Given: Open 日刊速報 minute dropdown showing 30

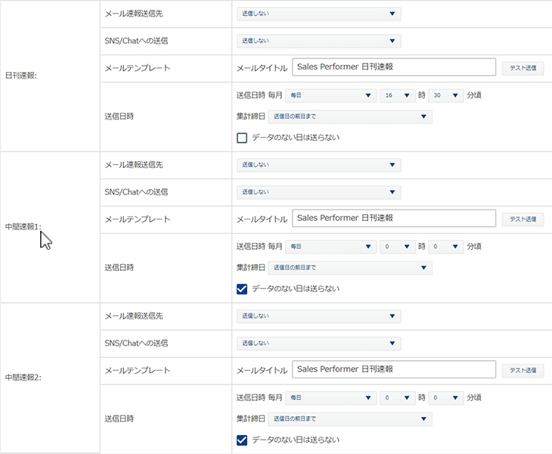Looking at the screenshot, I should [445, 95].
